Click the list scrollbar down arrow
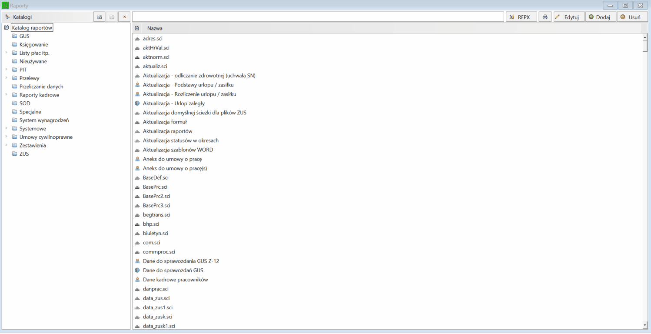The image size is (651, 334). click(645, 325)
